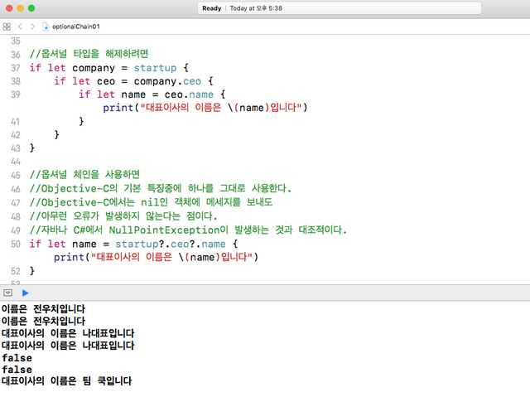This screenshot has height=397, width=530.
Task: Click line number 50 in the gutter
Action: [x=16, y=244]
